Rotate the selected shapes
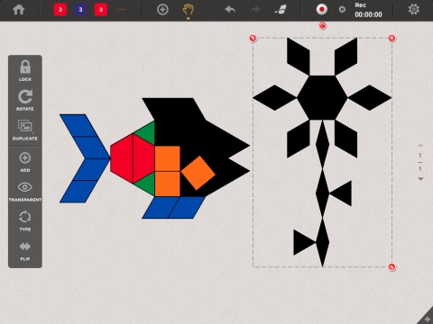The image size is (433, 324). point(25,101)
